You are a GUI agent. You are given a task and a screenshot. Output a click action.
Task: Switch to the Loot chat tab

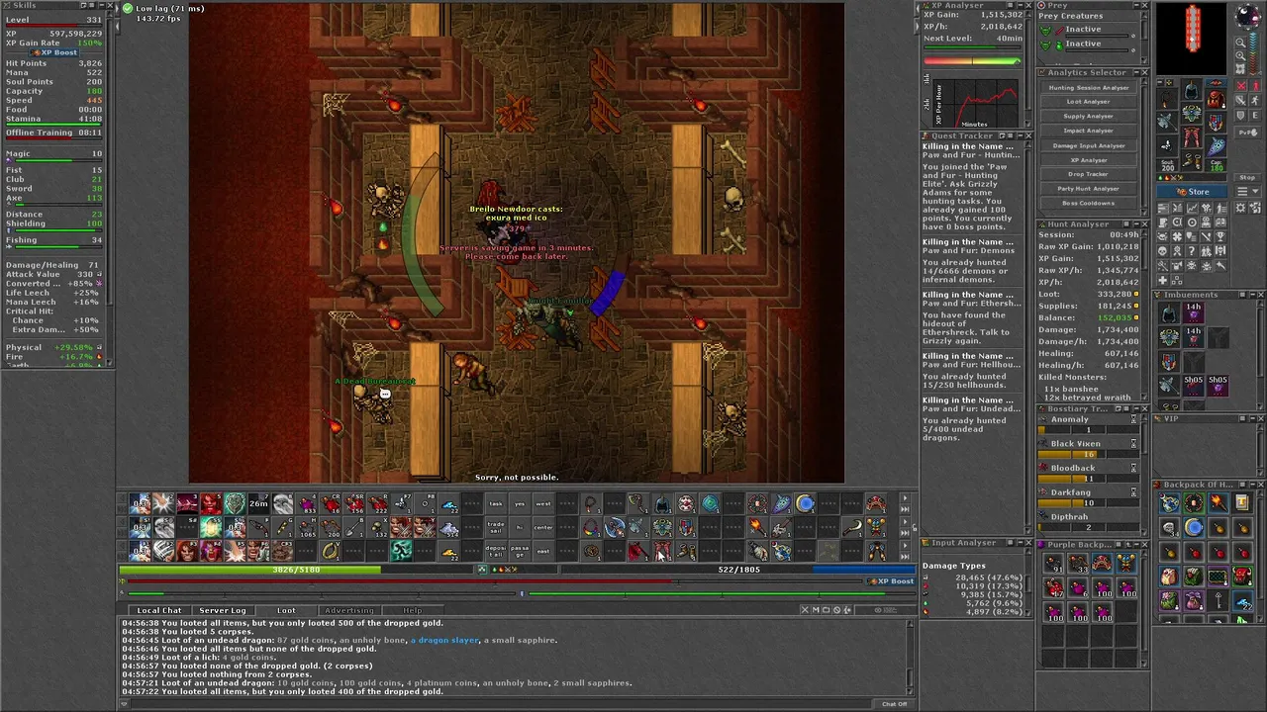point(286,610)
